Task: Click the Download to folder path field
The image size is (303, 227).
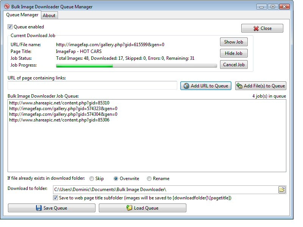Action: click(x=166, y=190)
